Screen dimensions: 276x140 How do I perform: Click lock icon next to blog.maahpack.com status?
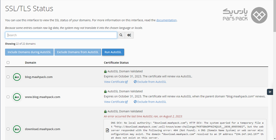[x=105, y=71]
